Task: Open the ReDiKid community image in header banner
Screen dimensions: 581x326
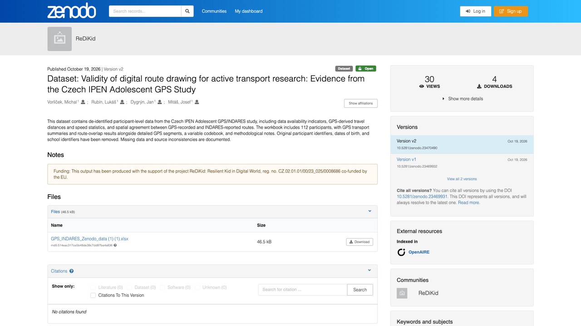Action: [59, 39]
